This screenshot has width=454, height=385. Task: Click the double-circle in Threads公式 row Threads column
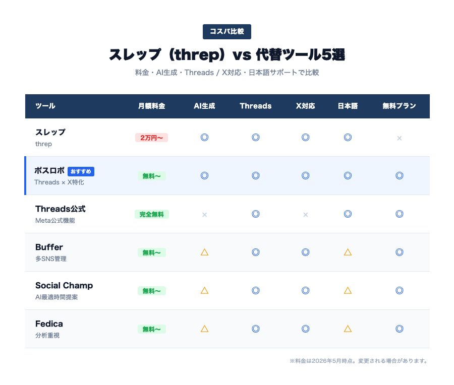pyautogui.click(x=256, y=214)
